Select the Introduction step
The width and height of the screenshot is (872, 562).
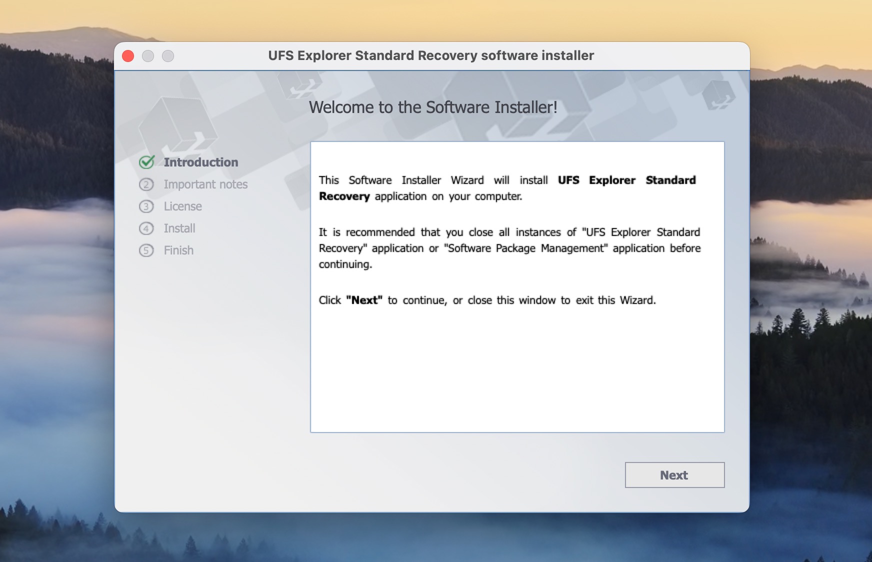(201, 162)
